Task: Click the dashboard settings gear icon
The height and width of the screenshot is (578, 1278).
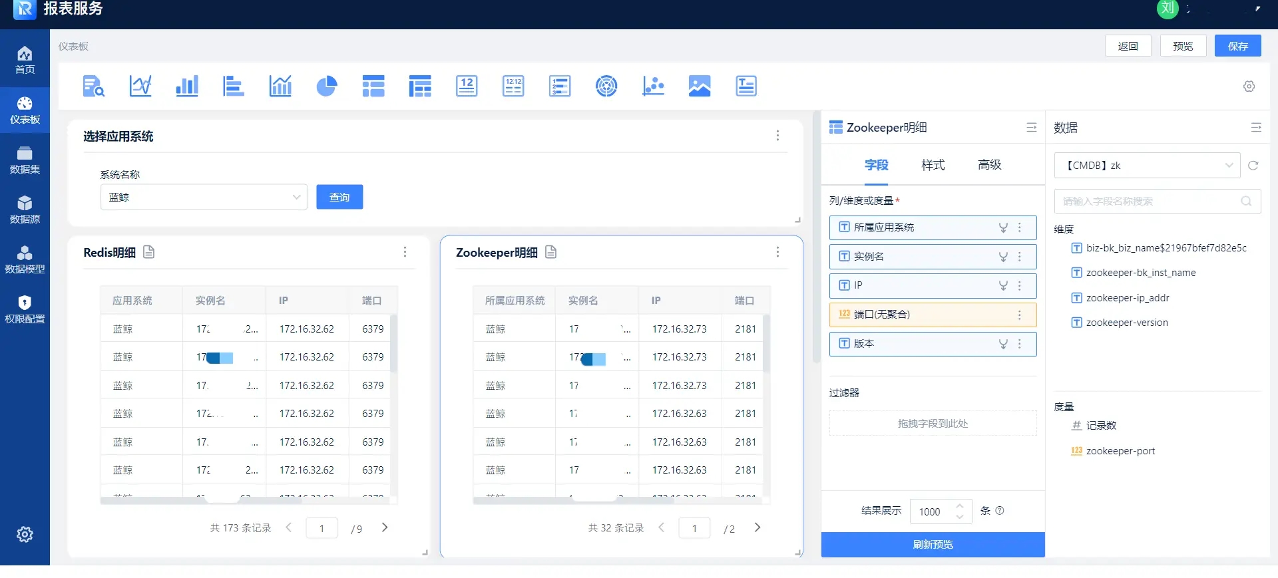Action: (1249, 86)
